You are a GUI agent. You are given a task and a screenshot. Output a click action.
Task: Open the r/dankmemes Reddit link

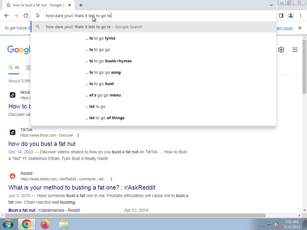44,210
